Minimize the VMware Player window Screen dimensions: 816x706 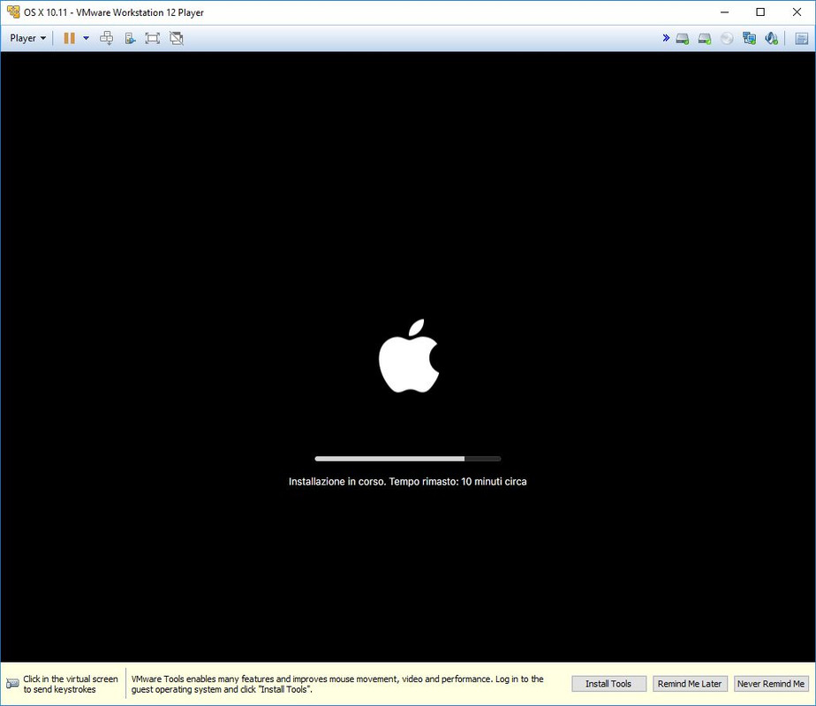[724, 12]
